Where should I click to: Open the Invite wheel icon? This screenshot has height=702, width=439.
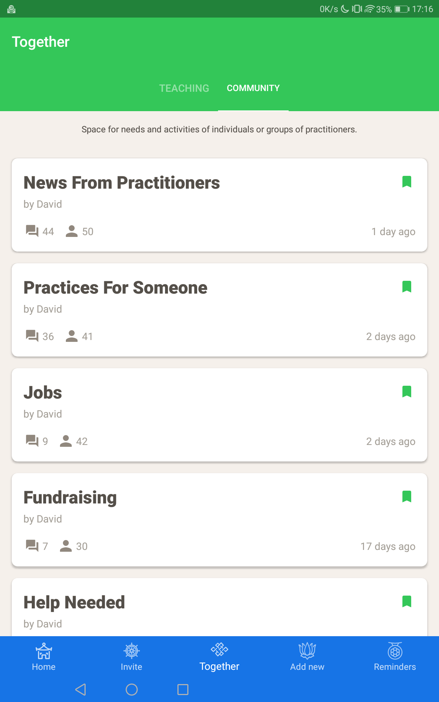pyautogui.click(x=131, y=651)
